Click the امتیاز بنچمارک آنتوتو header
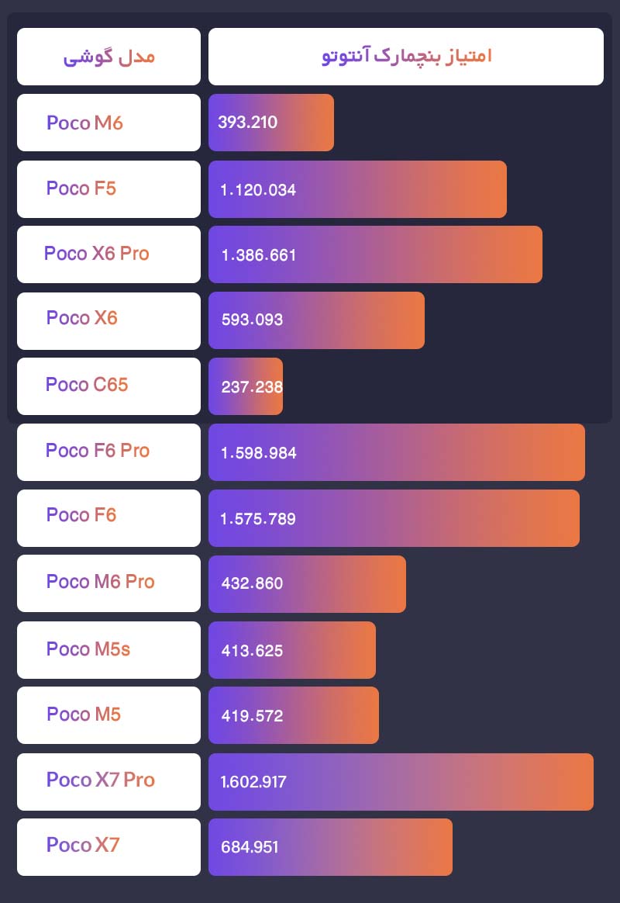The width and height of the screenshot is (620, 903). tap(406, 57)
